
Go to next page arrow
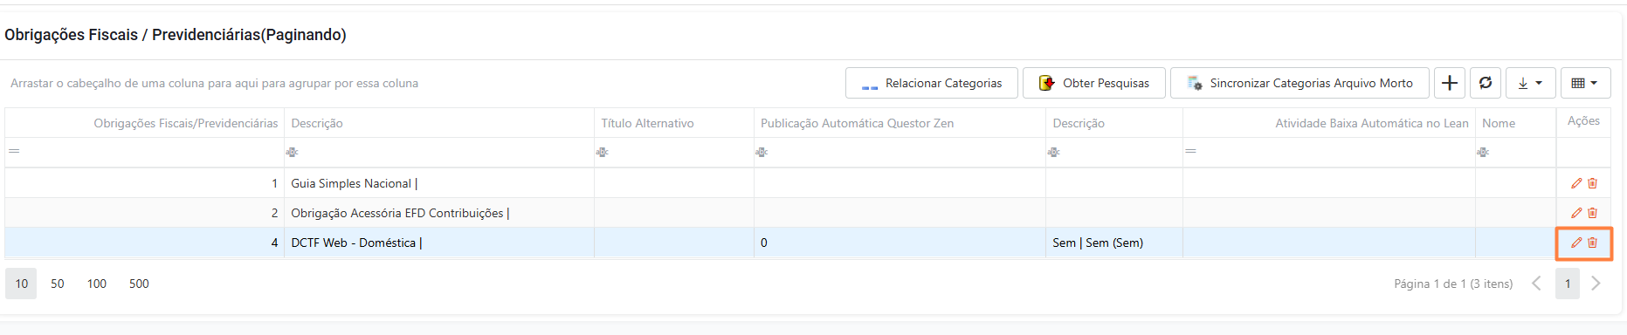coord(1596,284)
